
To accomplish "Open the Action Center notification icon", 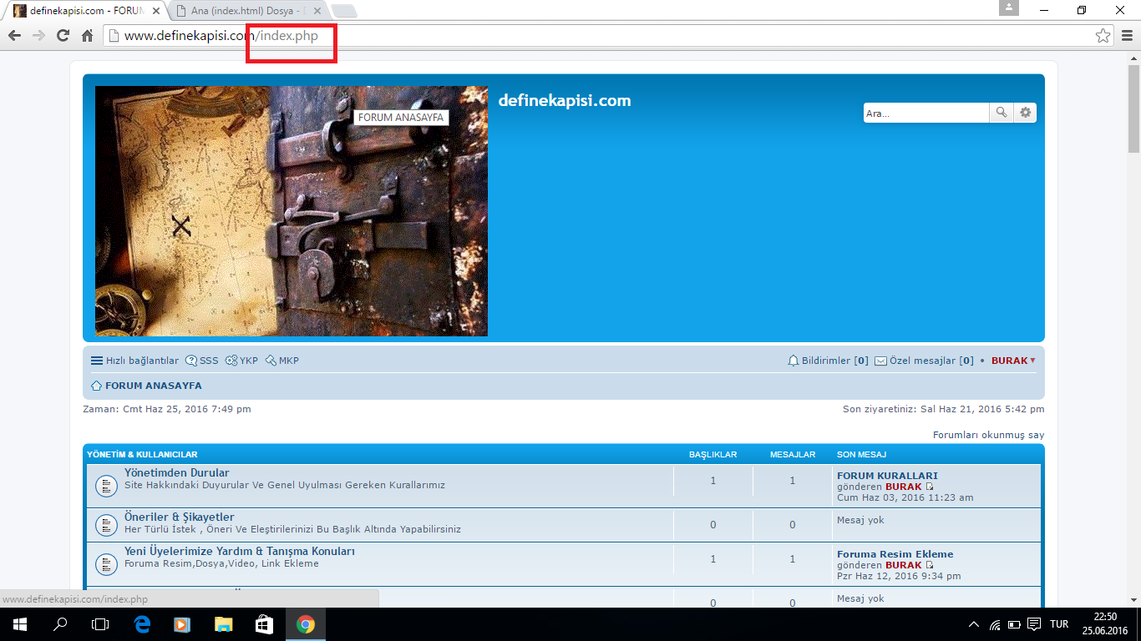I will tap(1034, 624).
